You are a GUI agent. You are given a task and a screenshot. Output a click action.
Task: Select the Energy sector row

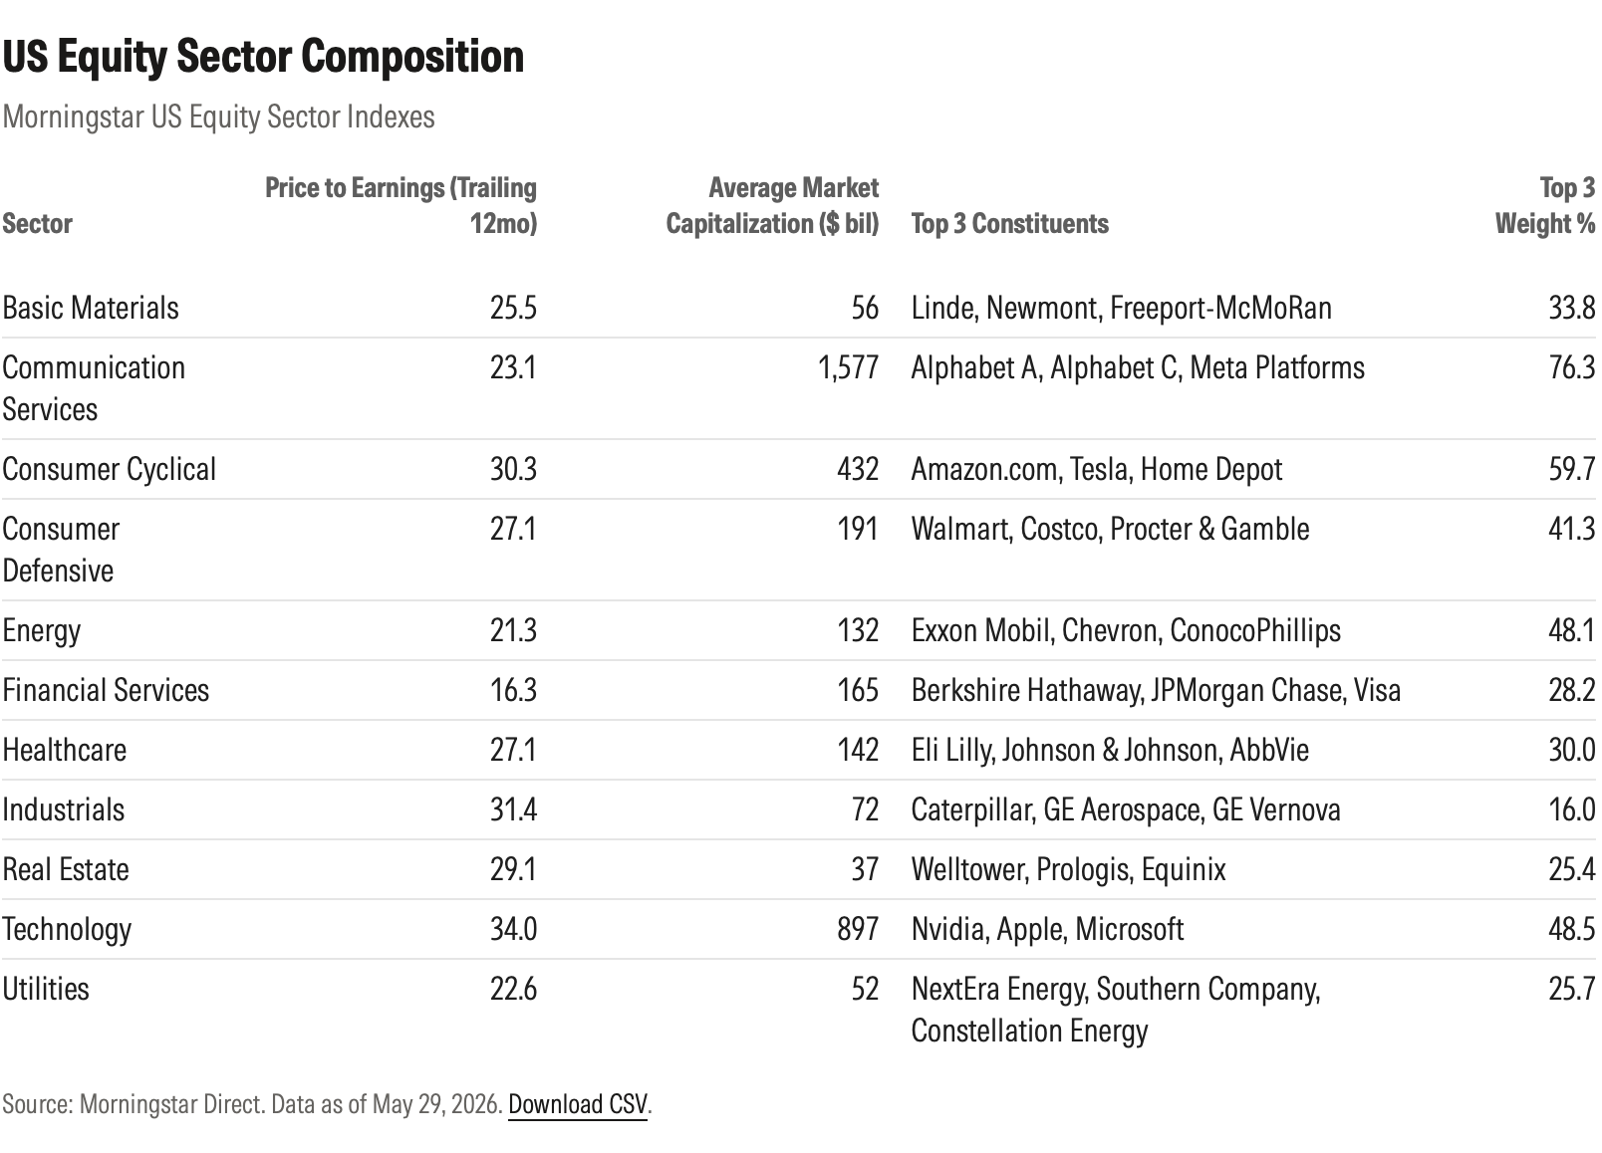coord(799,630)
